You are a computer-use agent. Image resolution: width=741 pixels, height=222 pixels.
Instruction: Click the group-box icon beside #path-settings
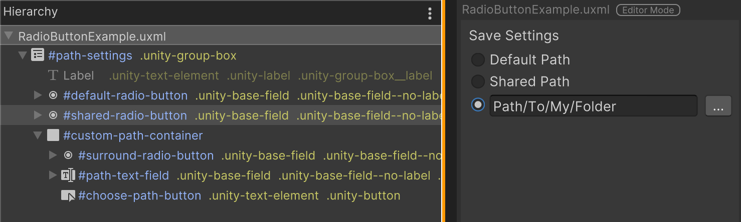click(x=38, y=55)
